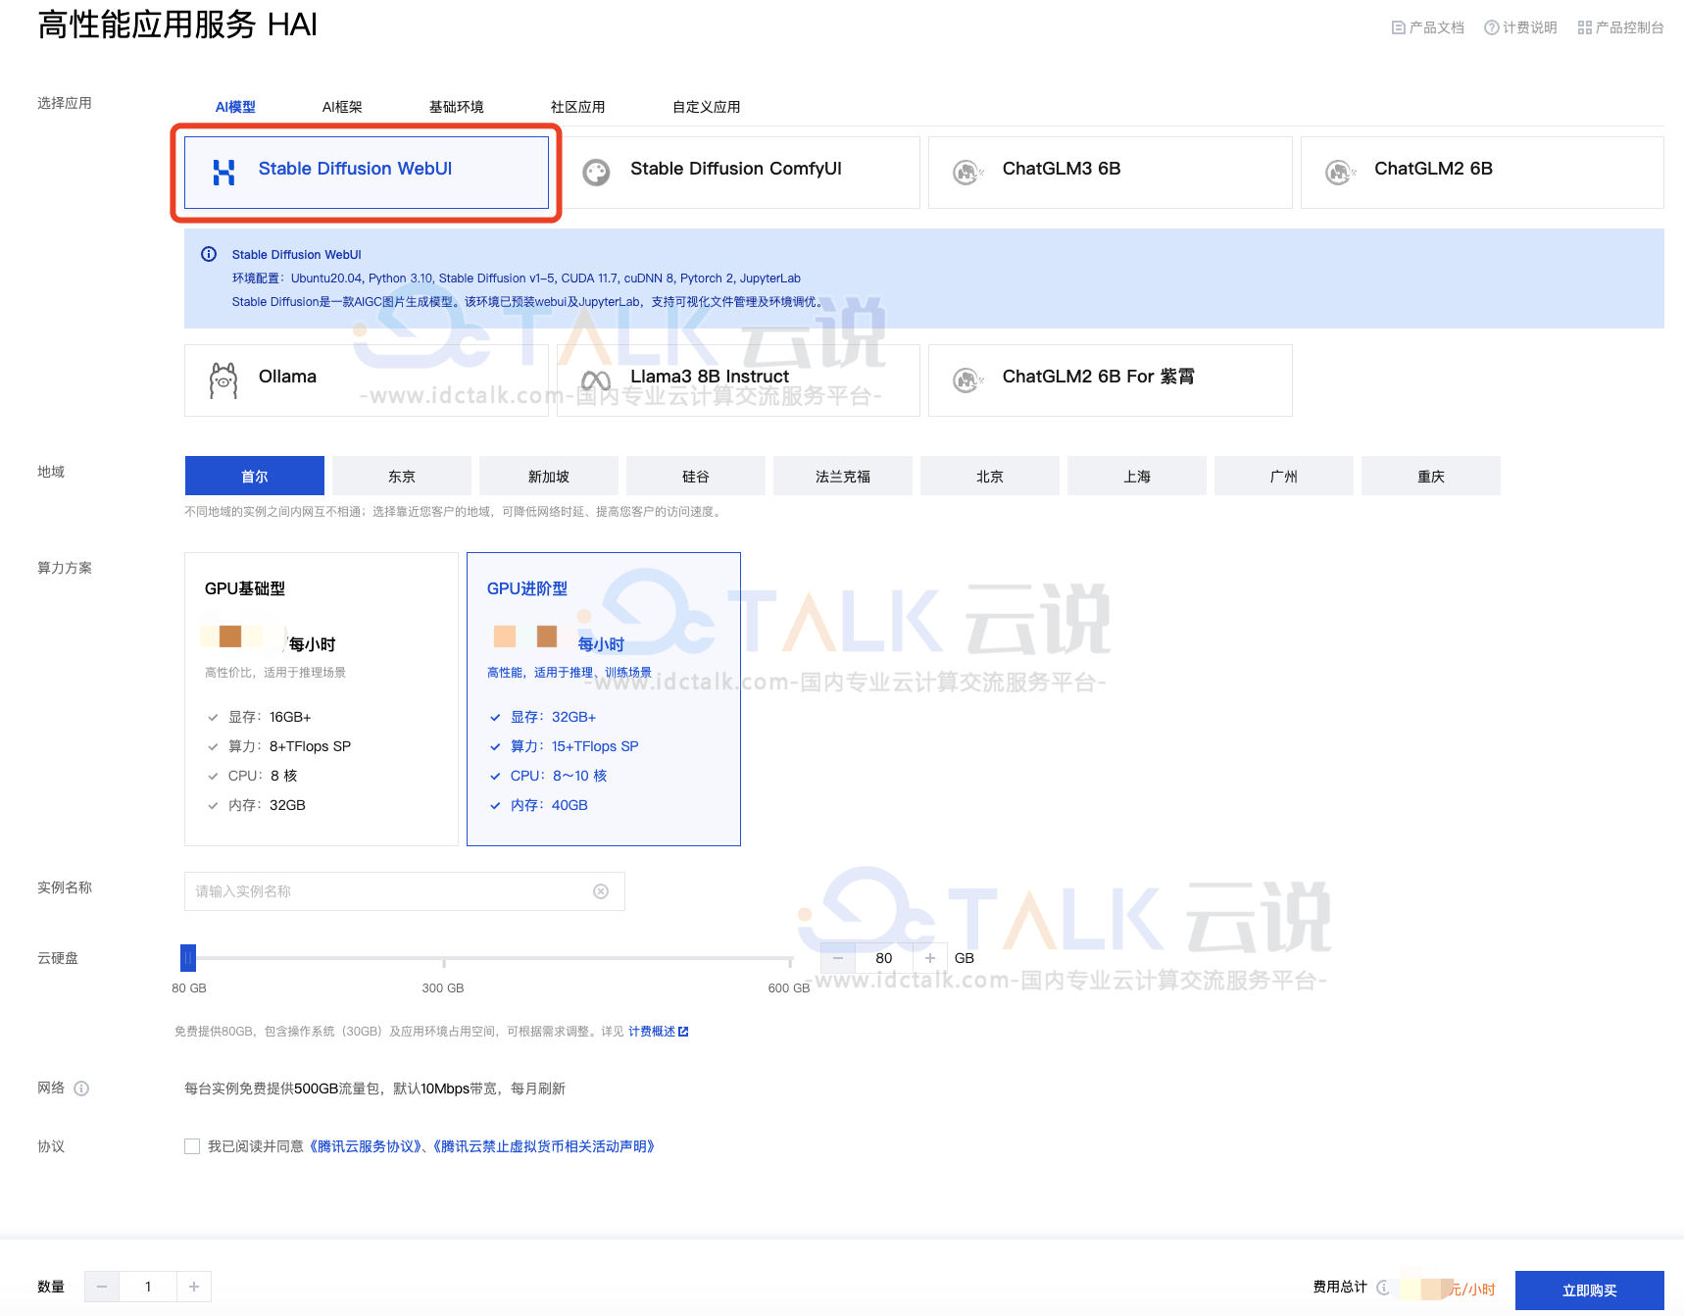This screenshot has width=1684, height=1316.
Task: Switch to the 社区应用 tab
Action: (x=578, y=107)
